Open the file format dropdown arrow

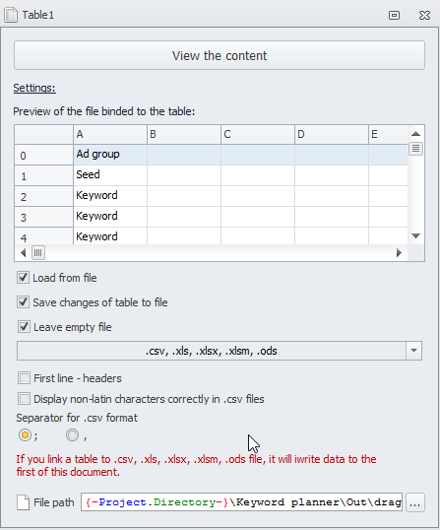pyautogui.click(x=413, y=351)
